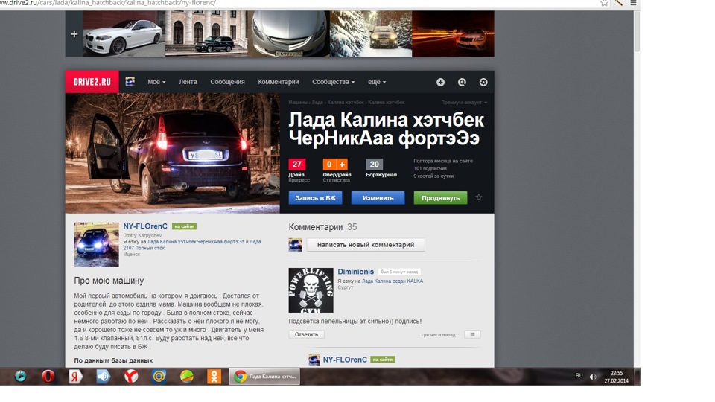The width and height of the screenshot is (715, 402).
Task: Launch Opera from the taskbar
Action: 48,377
